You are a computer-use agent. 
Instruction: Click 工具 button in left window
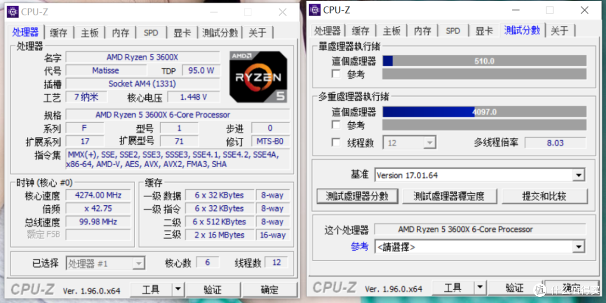(x=151, y=289)
